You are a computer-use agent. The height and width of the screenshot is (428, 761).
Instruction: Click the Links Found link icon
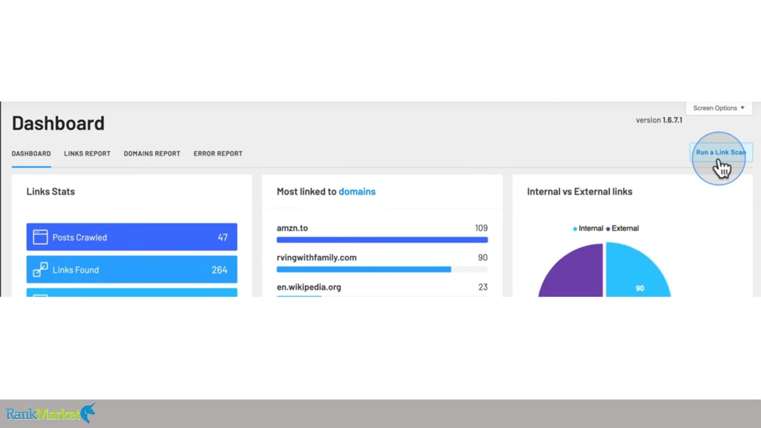click(40, 270)
